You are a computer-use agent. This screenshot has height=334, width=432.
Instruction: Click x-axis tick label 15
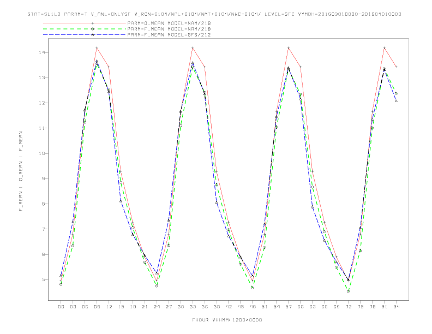point(121,307)
